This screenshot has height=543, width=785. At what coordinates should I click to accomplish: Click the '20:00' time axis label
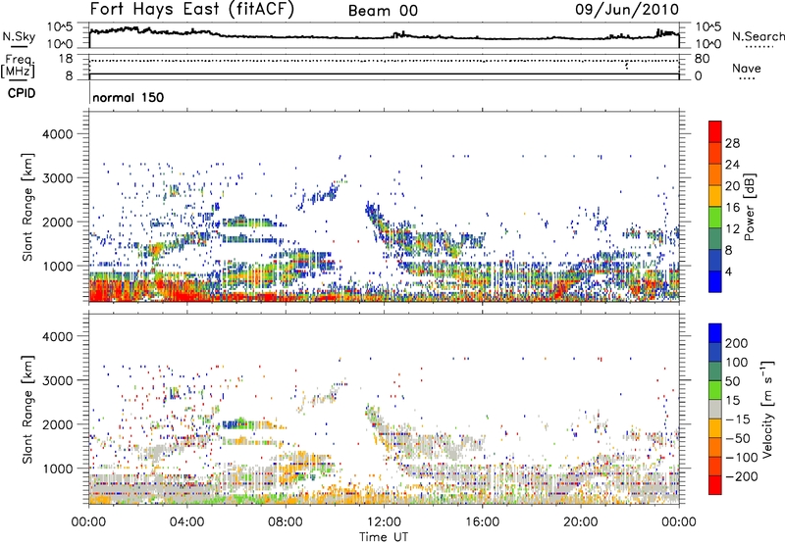580,522
